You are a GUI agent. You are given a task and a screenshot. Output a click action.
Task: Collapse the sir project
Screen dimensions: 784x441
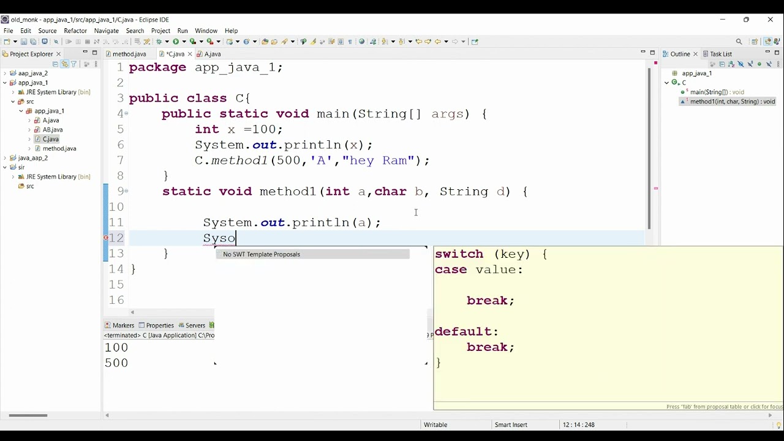pyautogui.click(x=5, y=167)
